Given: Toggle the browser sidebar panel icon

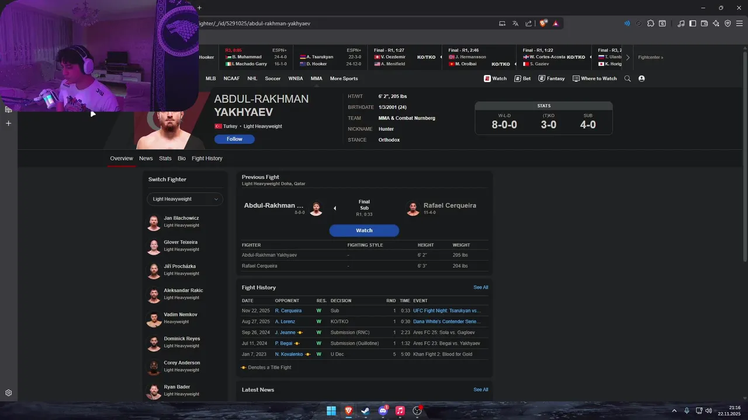Looking at the screenshot, I should [x=692, y=23].
